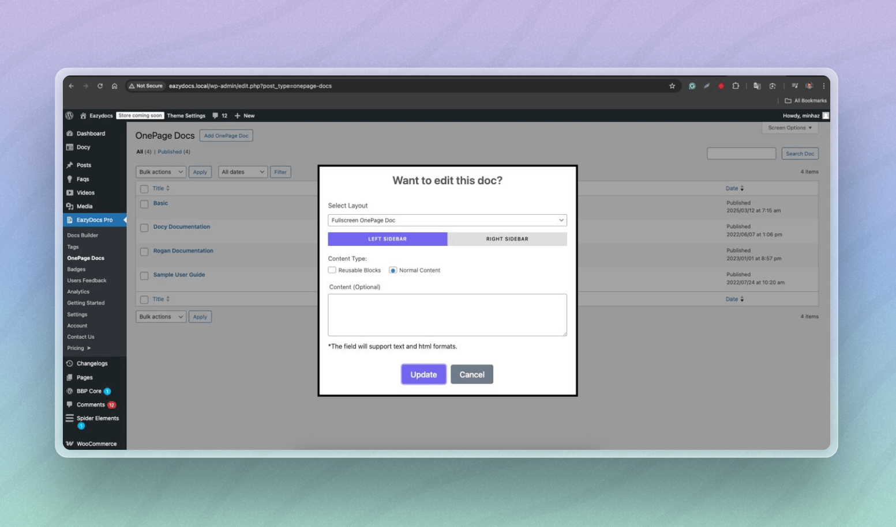Cancel the edit doc dialog
896x527 pixels.
(471, 374)
